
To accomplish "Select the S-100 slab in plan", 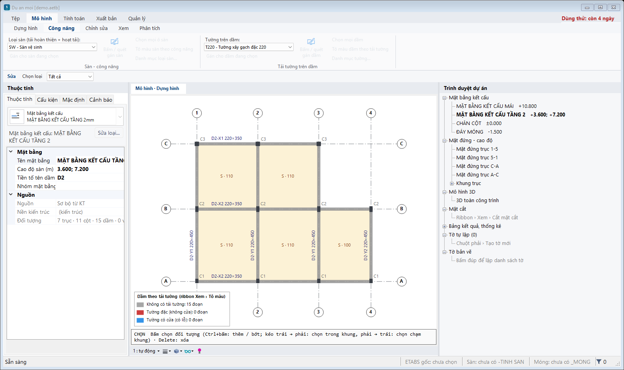I will [345, 245].
